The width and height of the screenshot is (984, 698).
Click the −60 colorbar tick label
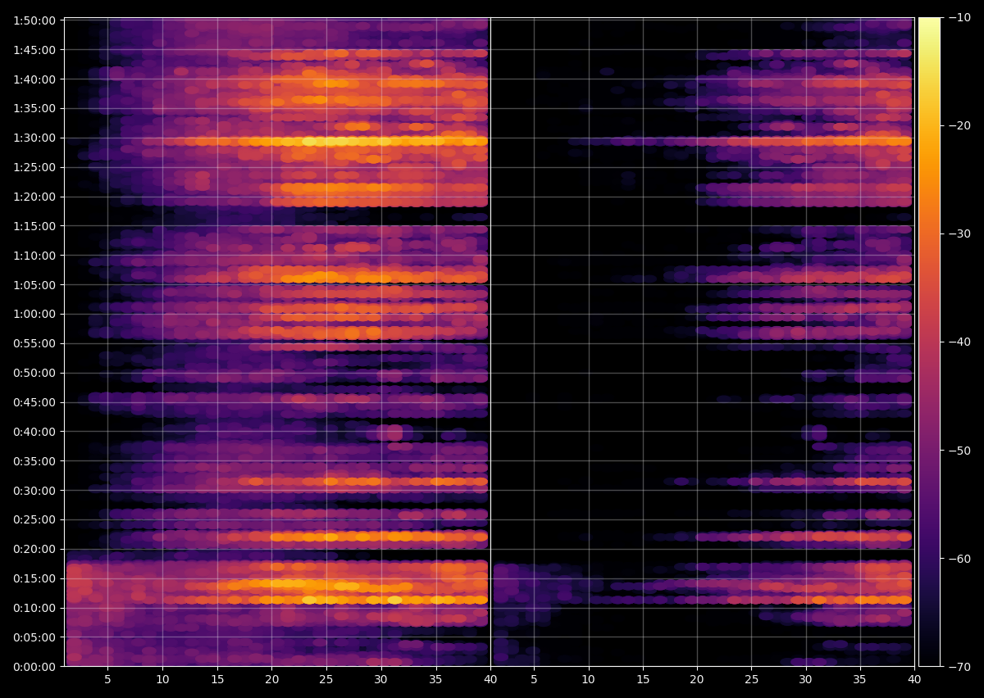[x=959, y=558]
